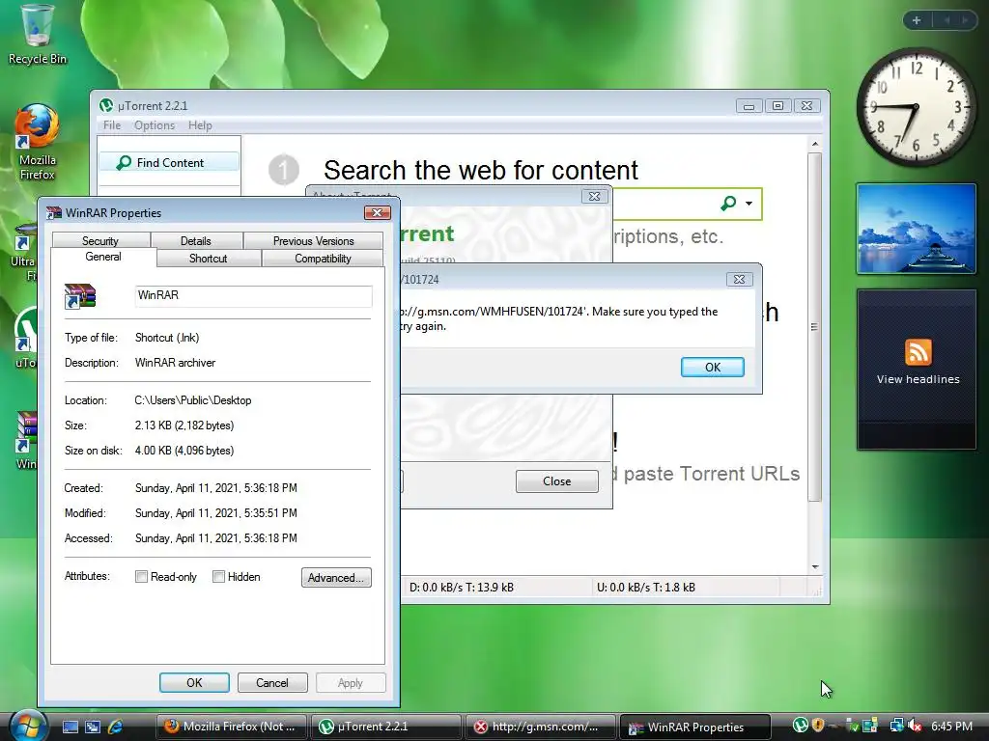This screenshot has width=989, height=741.
Task: Click upload speed status U: 0.0 kB/s
Action: coord(646,588)
